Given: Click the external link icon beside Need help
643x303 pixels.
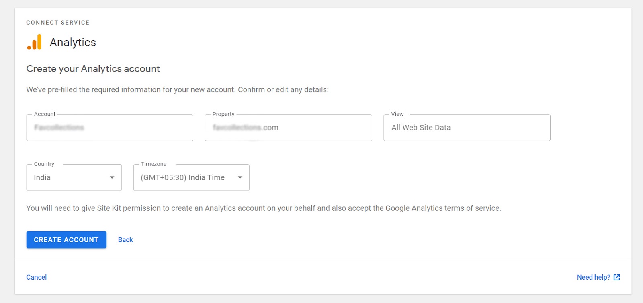Looking at the screenshot, I should click(617, 277).
